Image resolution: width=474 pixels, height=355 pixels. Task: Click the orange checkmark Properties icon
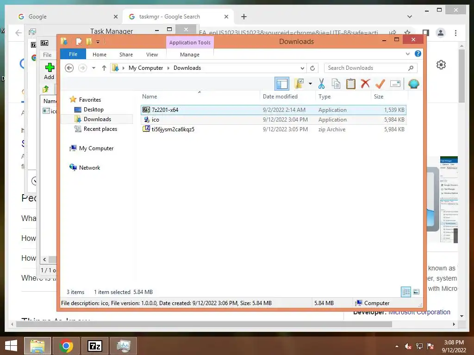click(x=380, y=84)
